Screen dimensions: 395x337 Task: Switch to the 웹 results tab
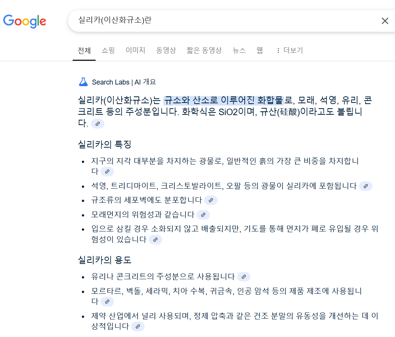[259, 50]
